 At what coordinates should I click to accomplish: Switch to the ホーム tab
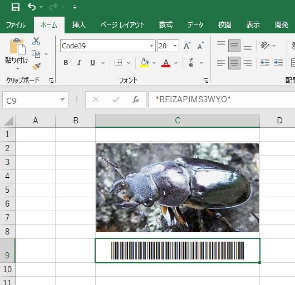tap(49, 25)
